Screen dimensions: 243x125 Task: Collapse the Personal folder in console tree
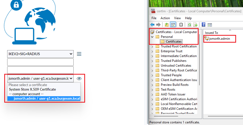click(x=152, y=37)
